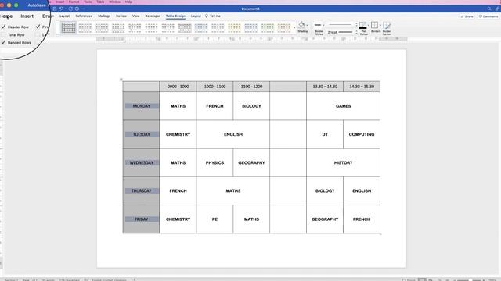Open the Border Styles dropdown arrow
The image size is (501, 281).
(x=323, y=25)
